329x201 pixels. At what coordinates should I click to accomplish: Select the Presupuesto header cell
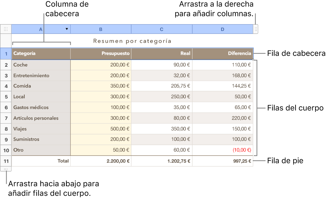pos(101,53)
